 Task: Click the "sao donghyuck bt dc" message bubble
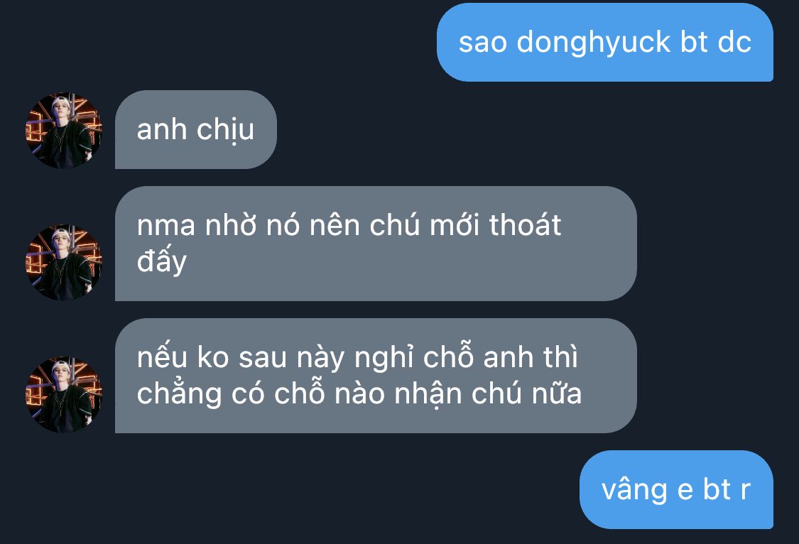pos(605,42)
